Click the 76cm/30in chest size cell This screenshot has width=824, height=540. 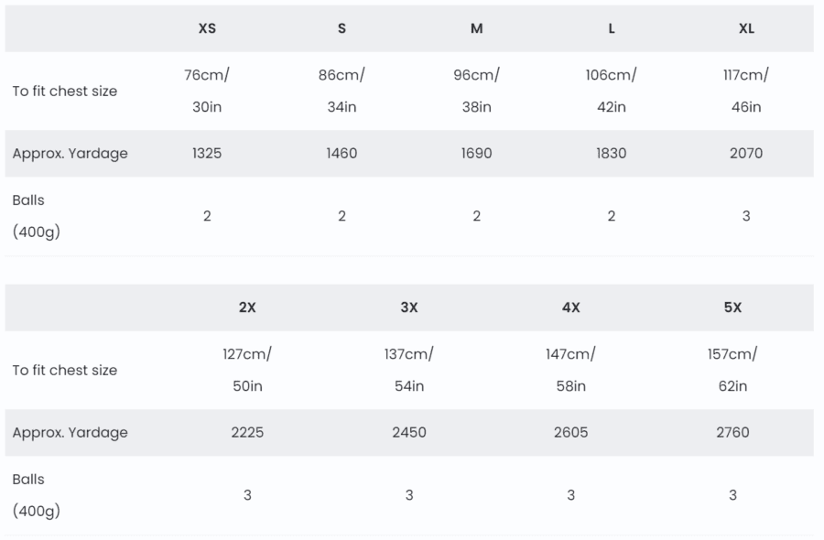pos(207,91)
